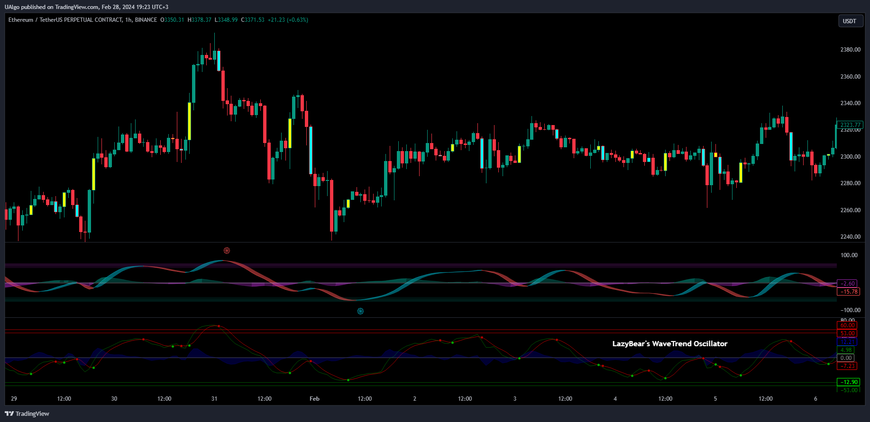The height and width of the screenshot is (422, 870).
Task: Click the open value O3350.31
Action: tap(172, 20)
